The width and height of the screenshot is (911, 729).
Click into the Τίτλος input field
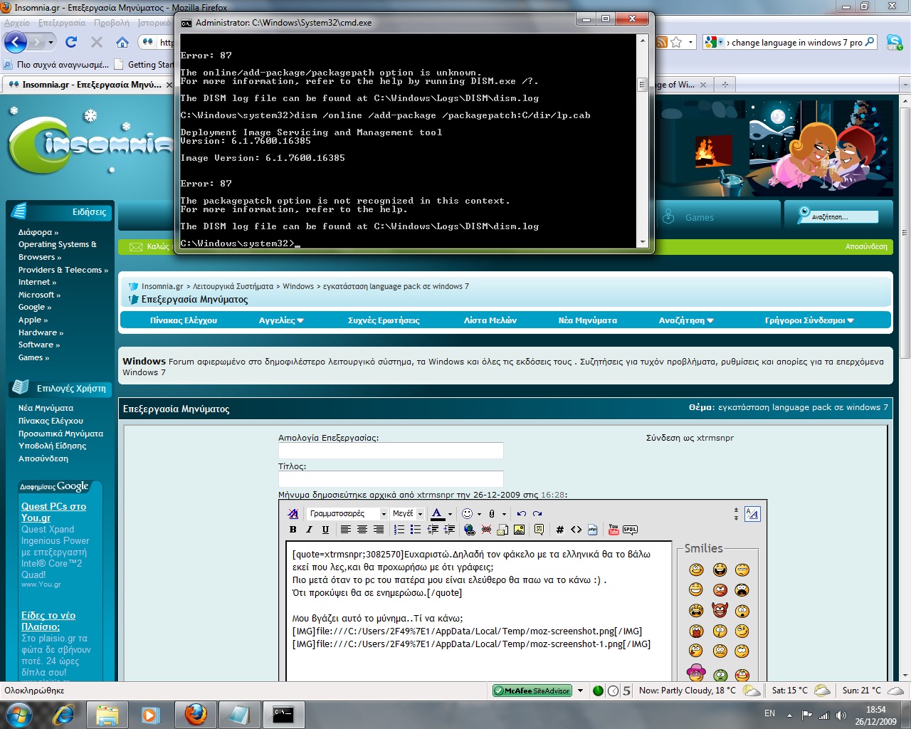(x=391, y=479)
